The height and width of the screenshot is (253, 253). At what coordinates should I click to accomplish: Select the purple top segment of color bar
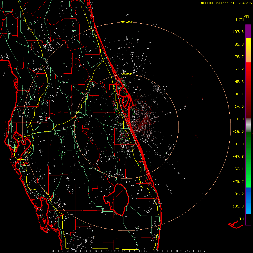[x=248, y=31]
